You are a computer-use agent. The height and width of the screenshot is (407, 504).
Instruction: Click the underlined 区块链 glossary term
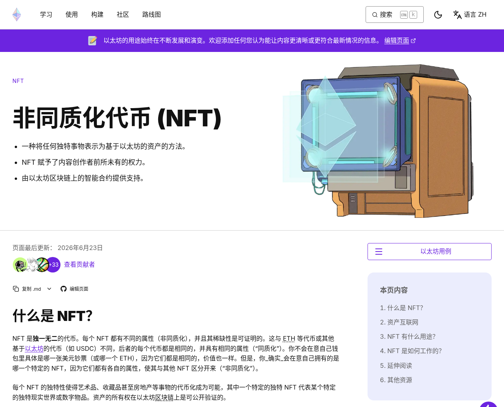(164, 397)
